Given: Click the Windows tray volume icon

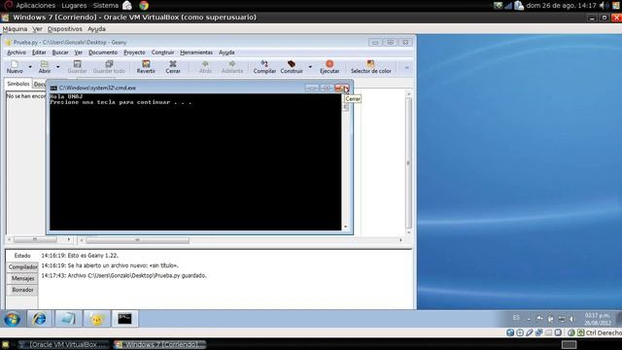Looking at the screenshot, I should pyautogui.click(x=571, y=319).
